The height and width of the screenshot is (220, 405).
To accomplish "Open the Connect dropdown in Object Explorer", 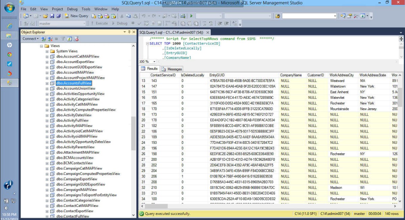I will 30,39.
